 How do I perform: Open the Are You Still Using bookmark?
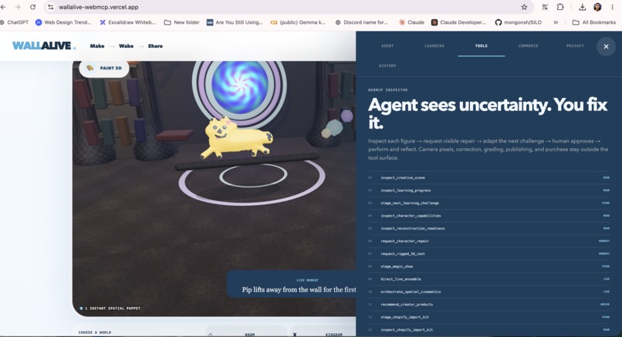click(x=235, y=22)
